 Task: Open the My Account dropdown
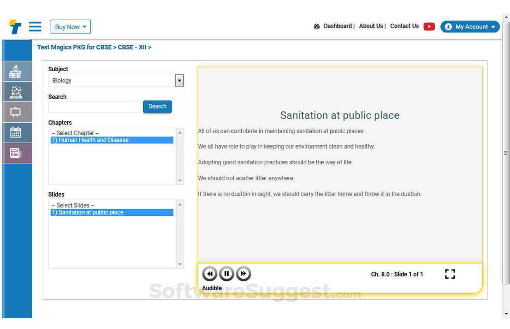tap(470, 27)
